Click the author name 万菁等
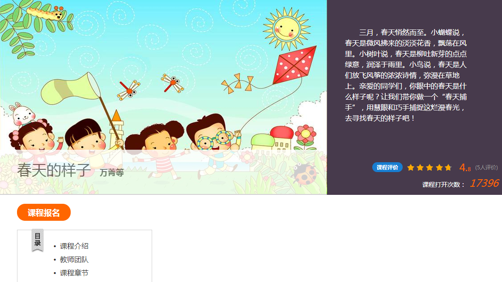 [112, 173]
